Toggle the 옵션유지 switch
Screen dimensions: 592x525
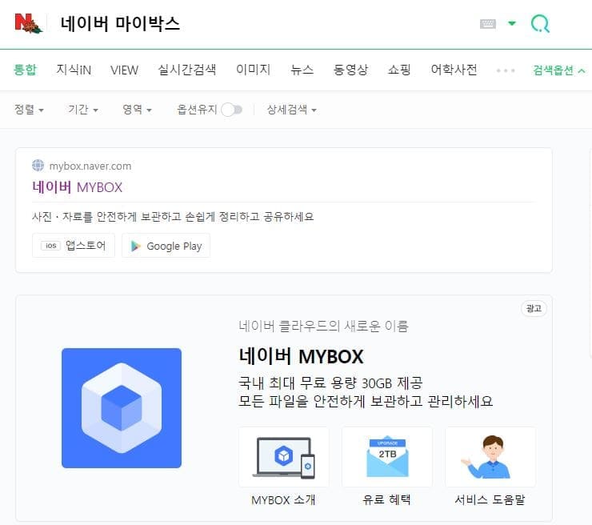pos(231,110)
